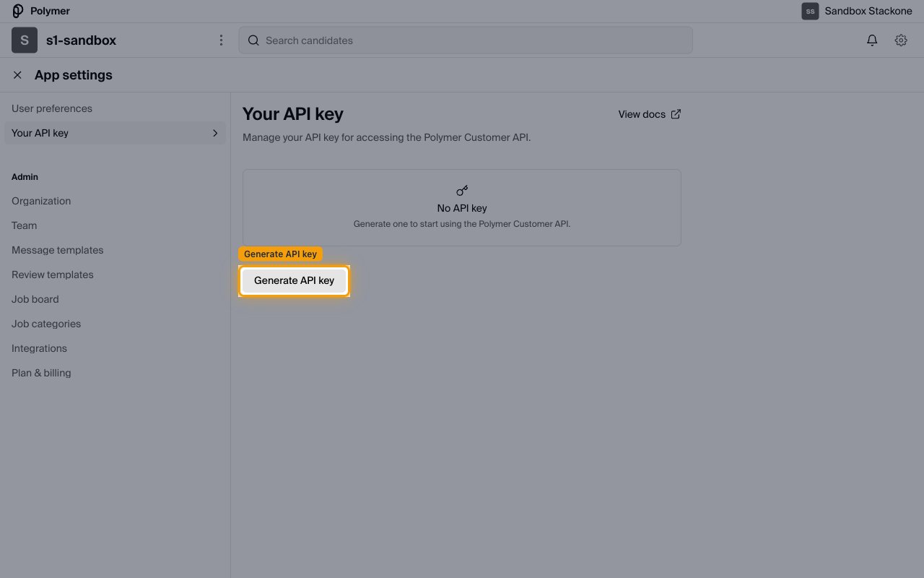924x578 pixels.
Task: Click the search magnifier icon
Action: pos(253,40)
